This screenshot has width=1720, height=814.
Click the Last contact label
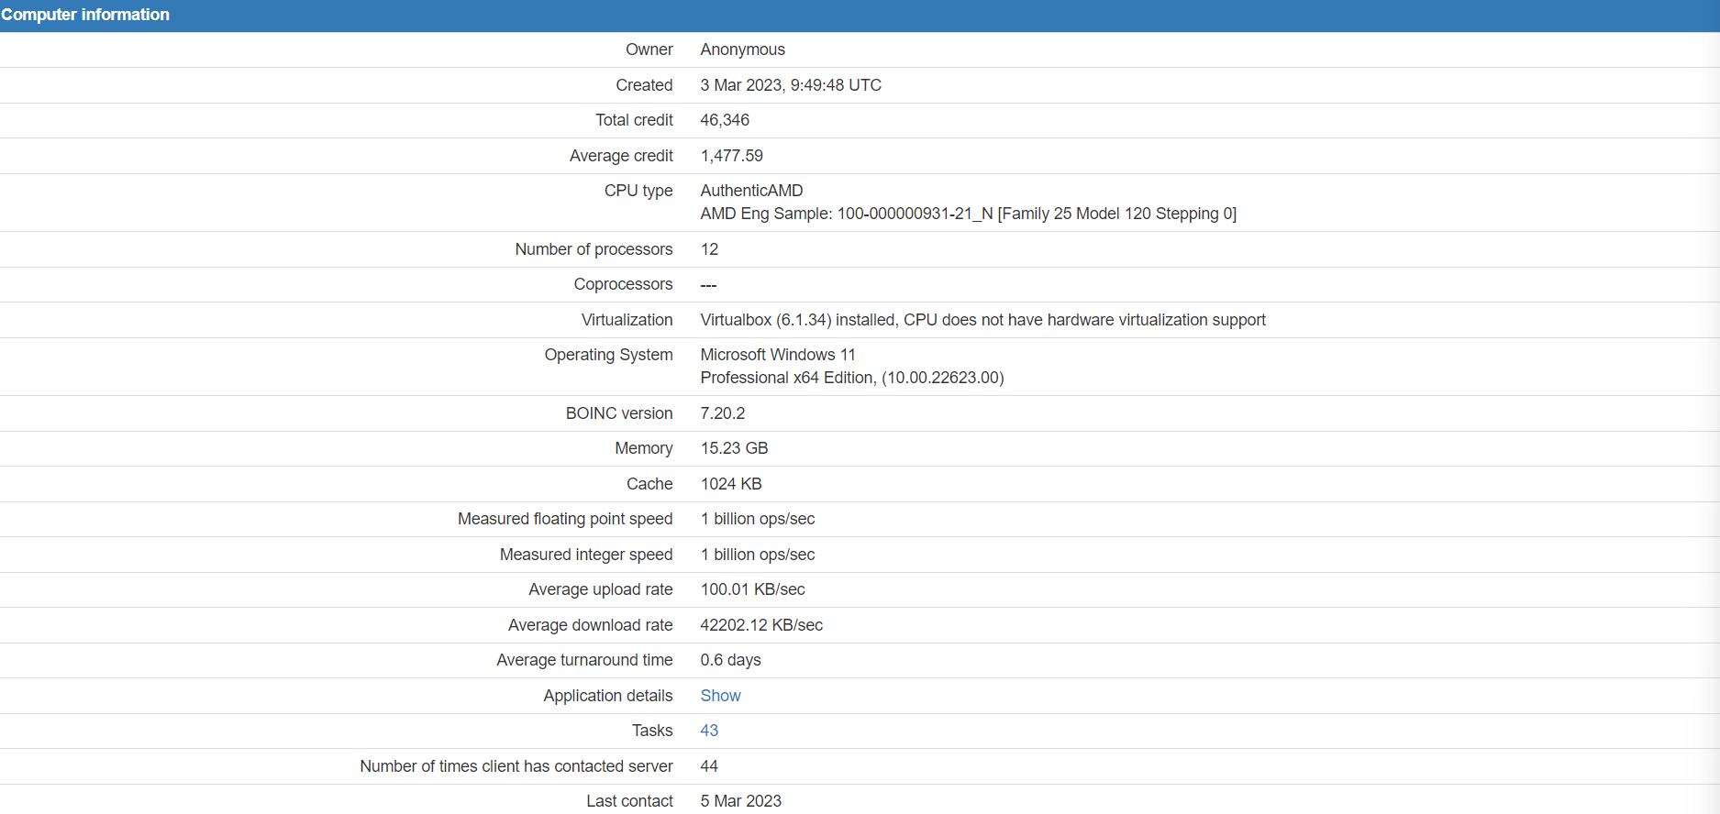click(629, 801)
